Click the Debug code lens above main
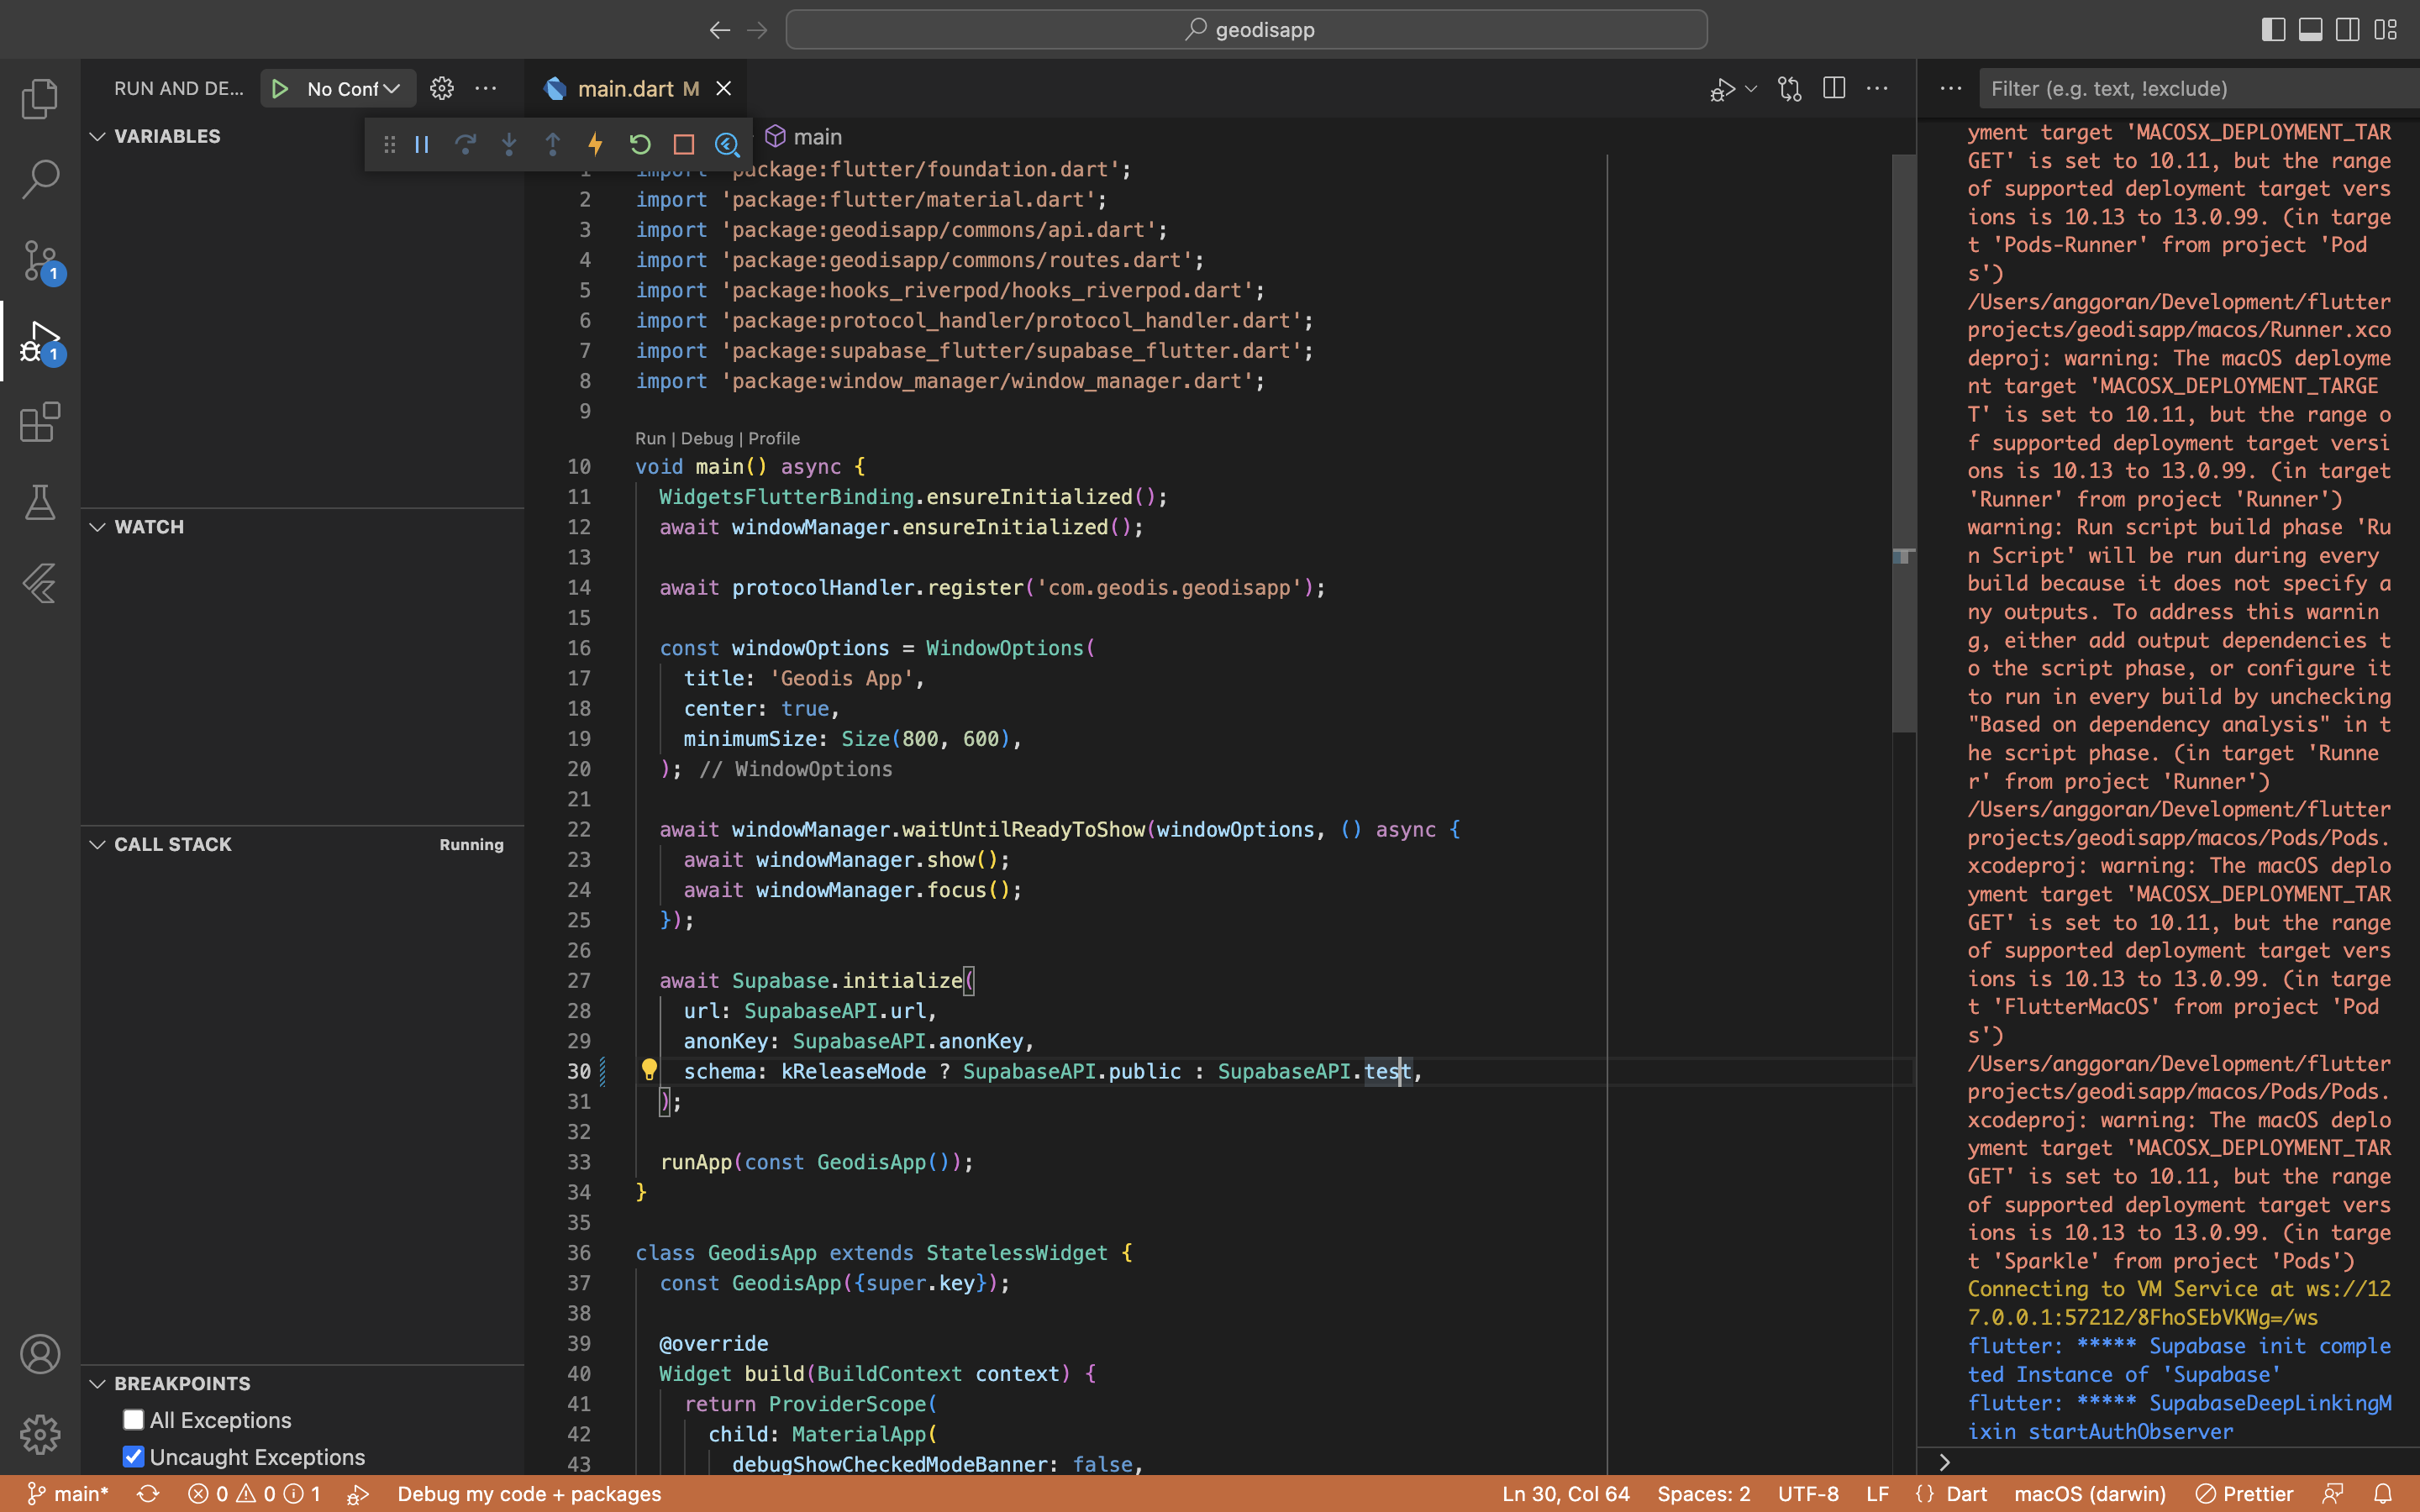 [x=707, y=438]
